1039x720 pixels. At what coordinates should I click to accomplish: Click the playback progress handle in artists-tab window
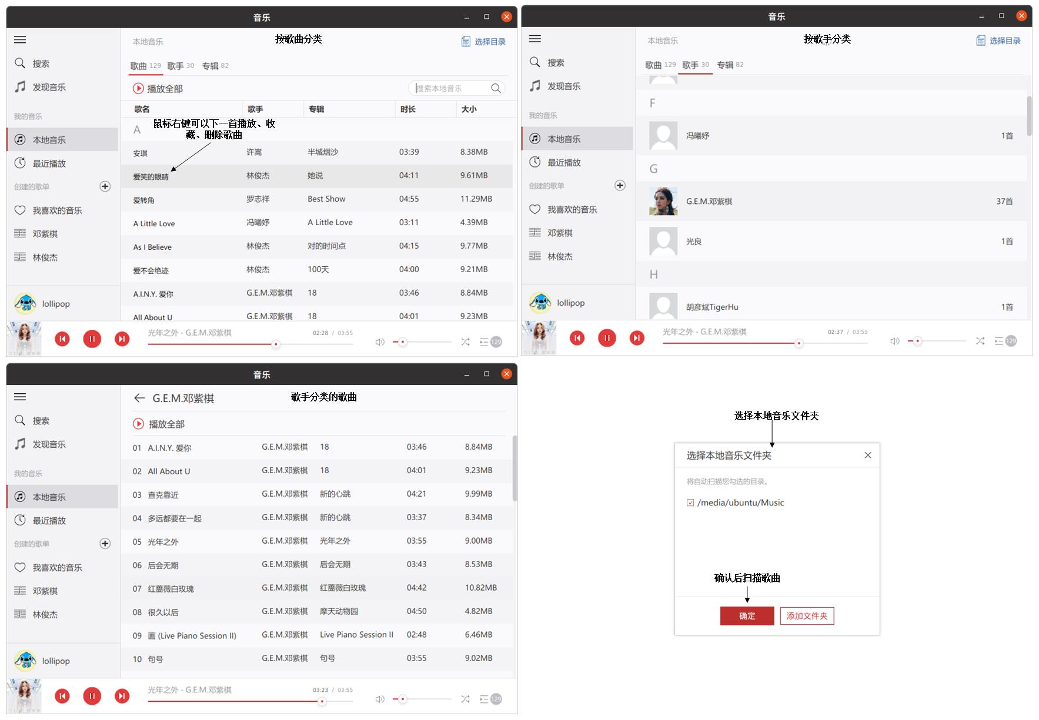pos(799,343)
